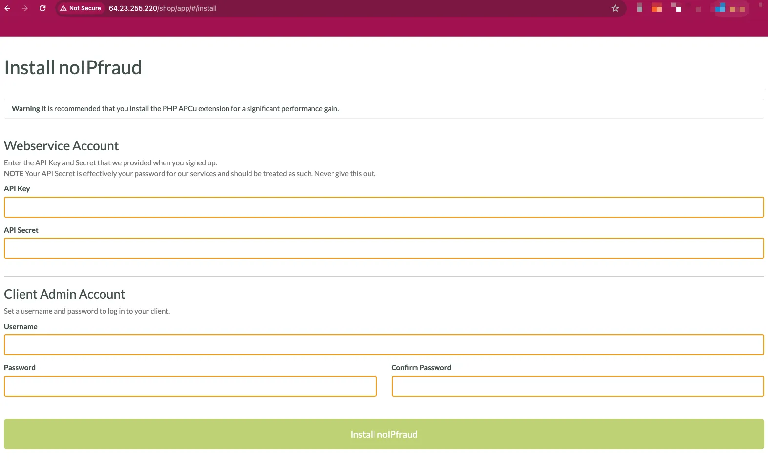Click the browser back arrow
The image size is (768, 465).
[x=7, y=8]
